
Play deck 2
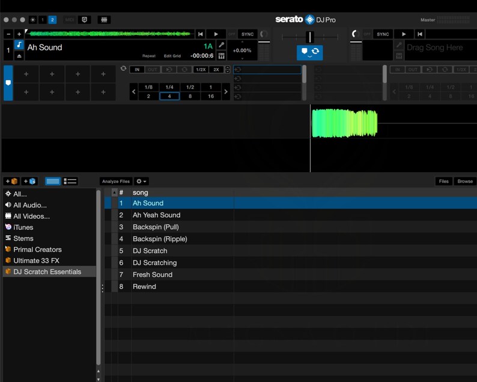[x=404, y=34]
